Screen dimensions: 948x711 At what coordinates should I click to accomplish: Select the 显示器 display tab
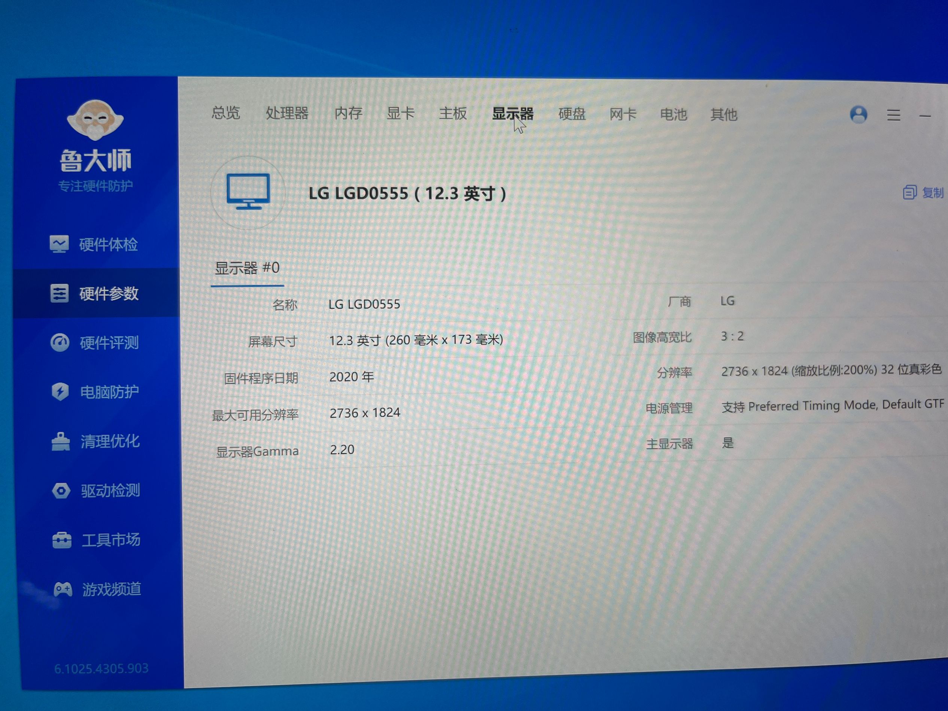(513, 114)
